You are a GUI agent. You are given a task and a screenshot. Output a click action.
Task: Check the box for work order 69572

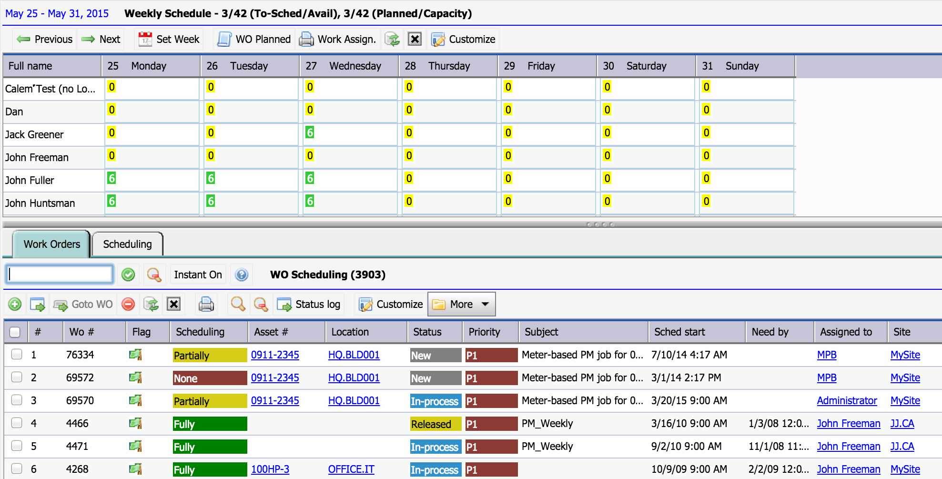click(x=17, y=377)
